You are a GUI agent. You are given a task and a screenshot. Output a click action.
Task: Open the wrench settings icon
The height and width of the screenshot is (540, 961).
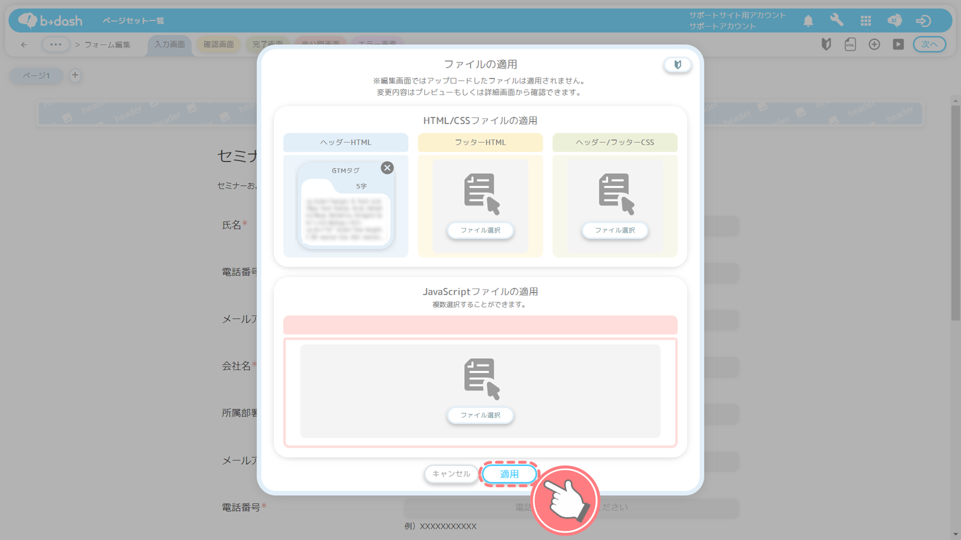coord(837,20)
